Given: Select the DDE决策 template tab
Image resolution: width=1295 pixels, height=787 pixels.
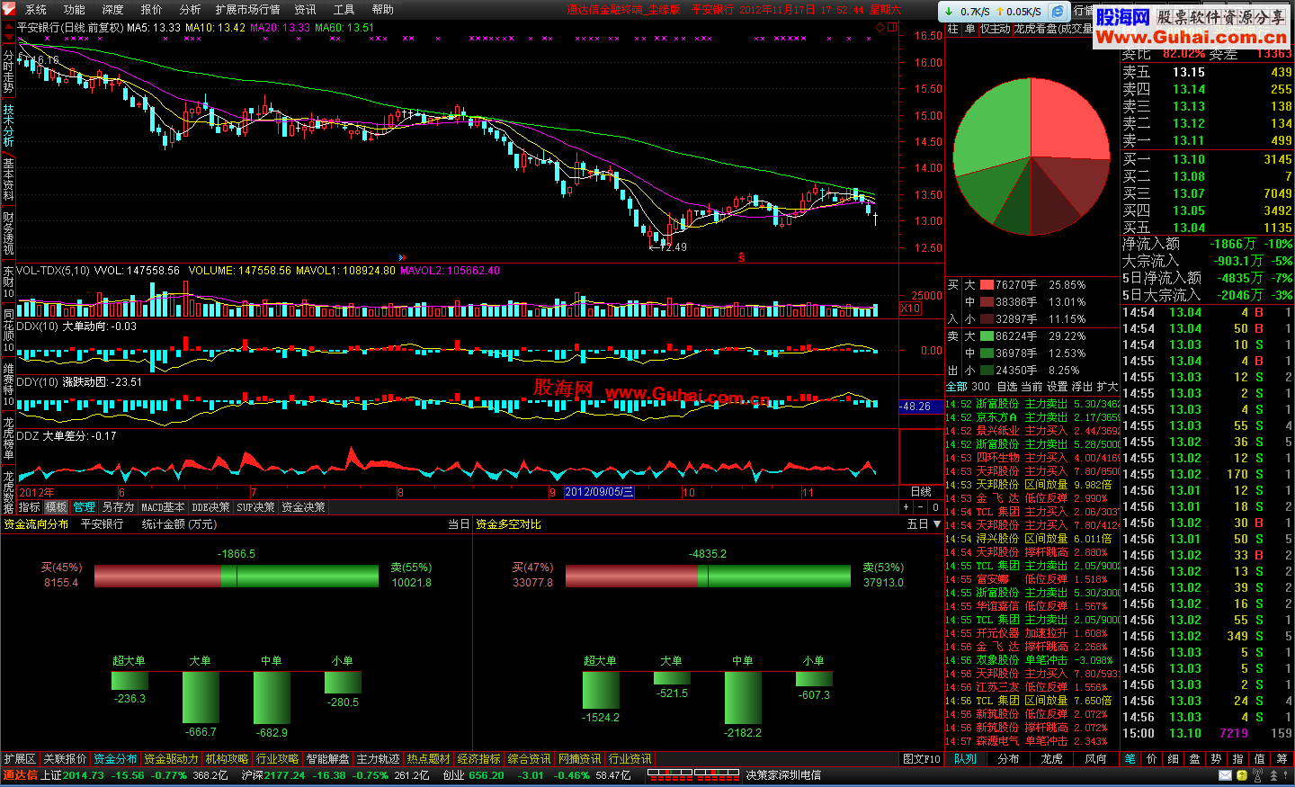Looking at the screenshot, I should coord(210,507).
